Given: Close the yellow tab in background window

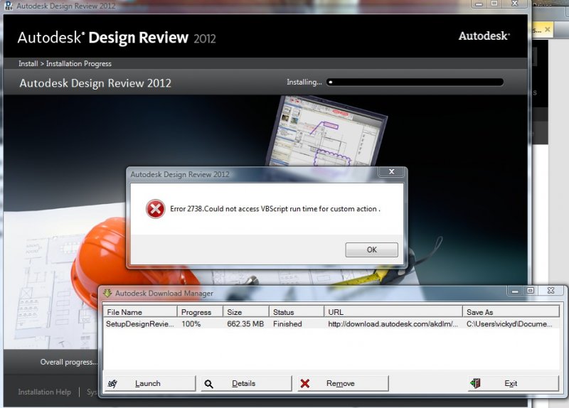Looking at the screenshot, I should [x=547, y=29].
